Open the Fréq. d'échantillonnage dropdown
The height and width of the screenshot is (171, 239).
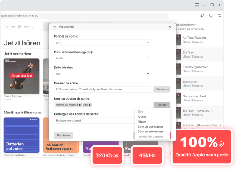103,58
